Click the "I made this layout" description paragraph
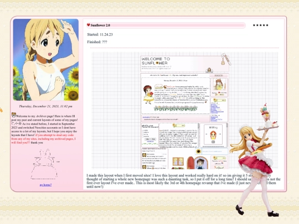The width and height of the screenshot is (299, 224). (183, 181)
